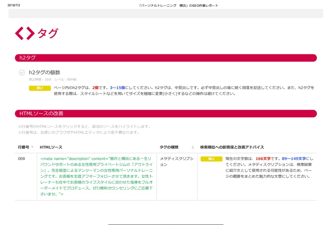Click the yellow badge in h2タグの個数 item
330x225 pixels.
click(x=40, y=88)
